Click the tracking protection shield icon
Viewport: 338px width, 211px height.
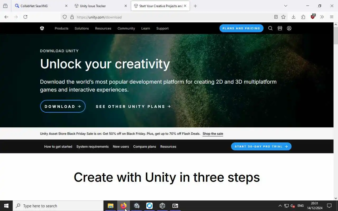64,17
